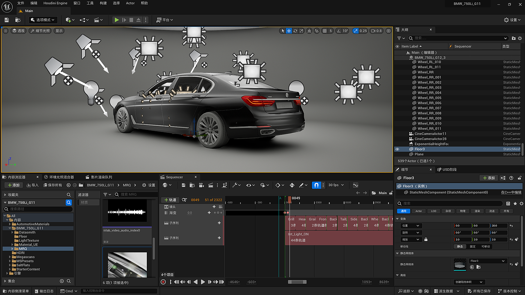Choose the select-objects arrow tool in viewport
The width and height of the screenshot is (525, 295).
coord(283,31)
